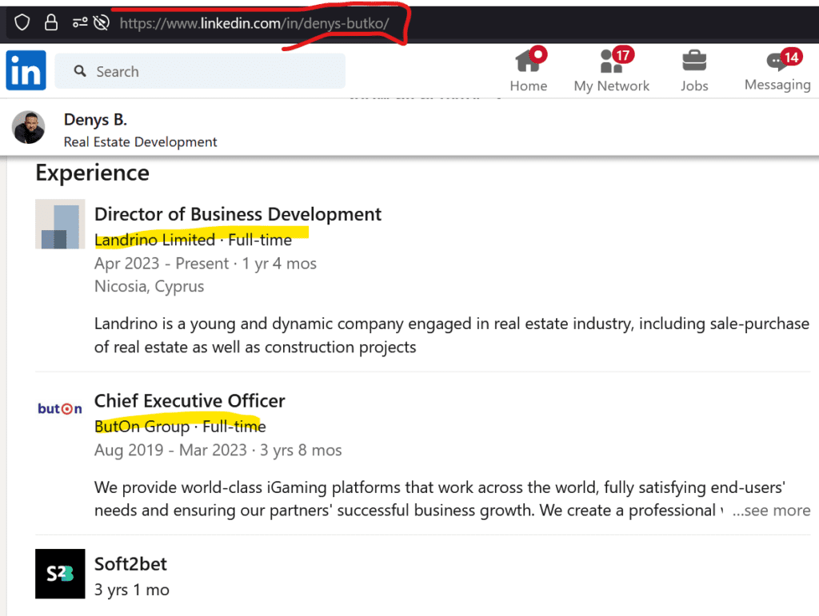Image resolution: width=819 pixels, height=616 pixels.
Task: Open Denys B. profile name
Action: (x=95, y=119)
